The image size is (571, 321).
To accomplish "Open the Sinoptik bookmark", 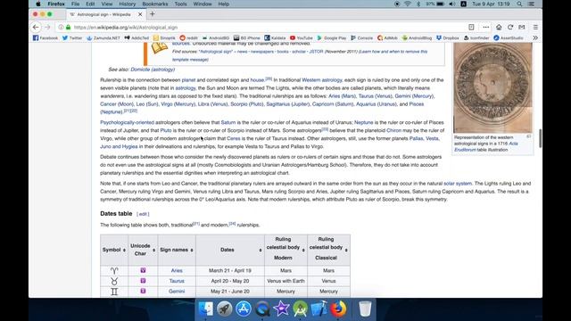I will point(164,37).
